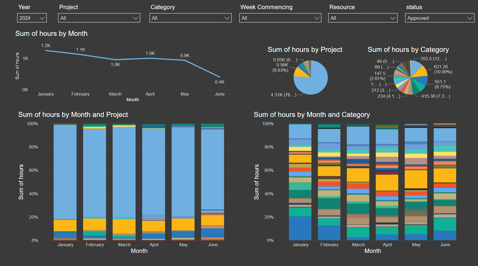The height and width of the screenshot is (266, 478).
Task: Click the Month axis label under the line chart
Action: click(132, 99)
